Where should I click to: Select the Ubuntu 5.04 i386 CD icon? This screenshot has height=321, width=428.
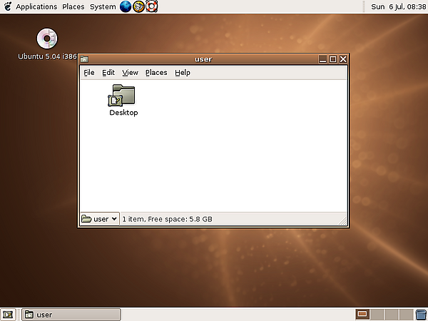click(46, 39)
